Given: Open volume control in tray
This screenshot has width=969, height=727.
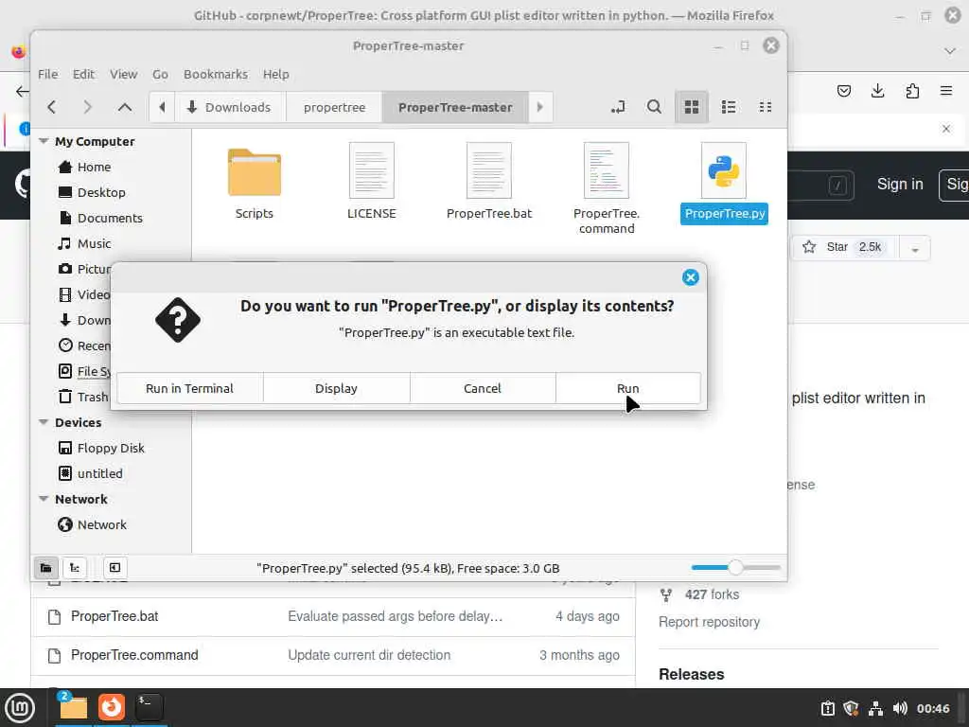Looking at the screenshot, I should pyautogui.click(x=900, y=708).
